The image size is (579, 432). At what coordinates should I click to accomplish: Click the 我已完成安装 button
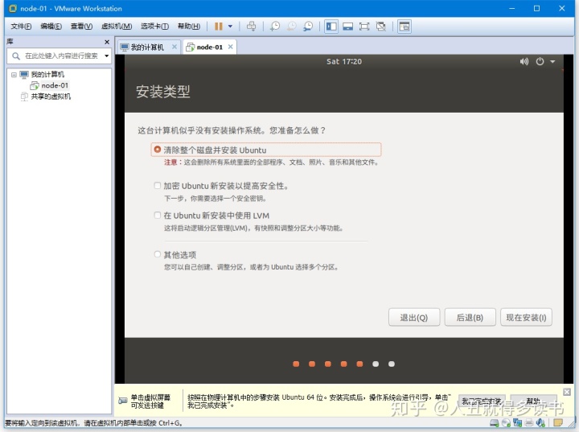[482, 401]
